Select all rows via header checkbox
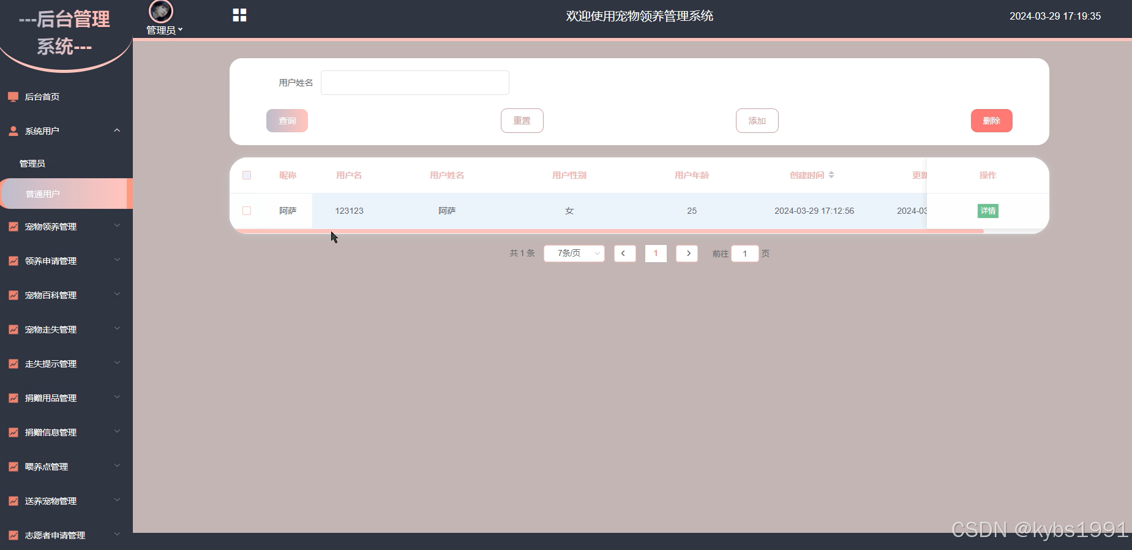This screenshot has width=1132, height=550. coord(247,175)
